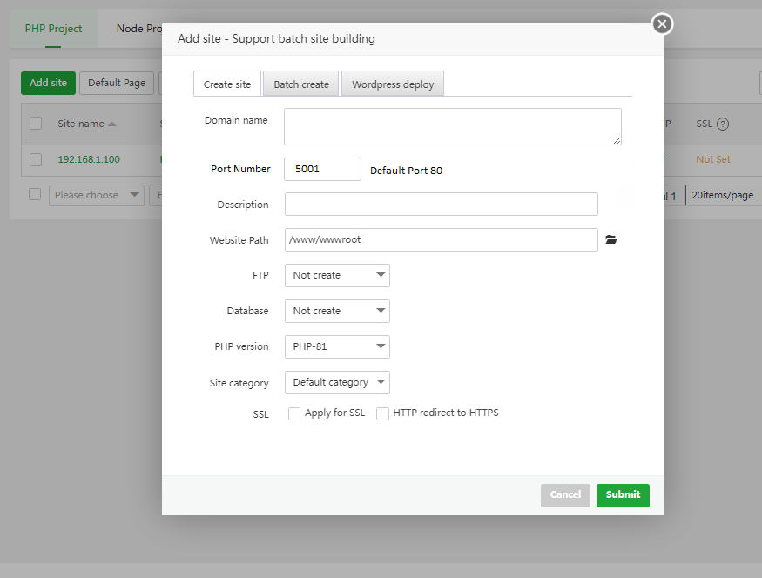The height and width of the screenshot is (578, 762).
Task: Tick the select-all checkbox in table header
Action: (36, 124)
